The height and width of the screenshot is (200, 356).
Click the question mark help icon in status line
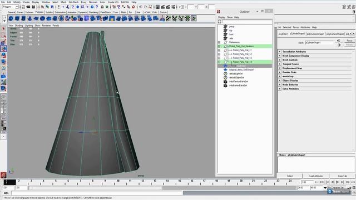(97, 7)
